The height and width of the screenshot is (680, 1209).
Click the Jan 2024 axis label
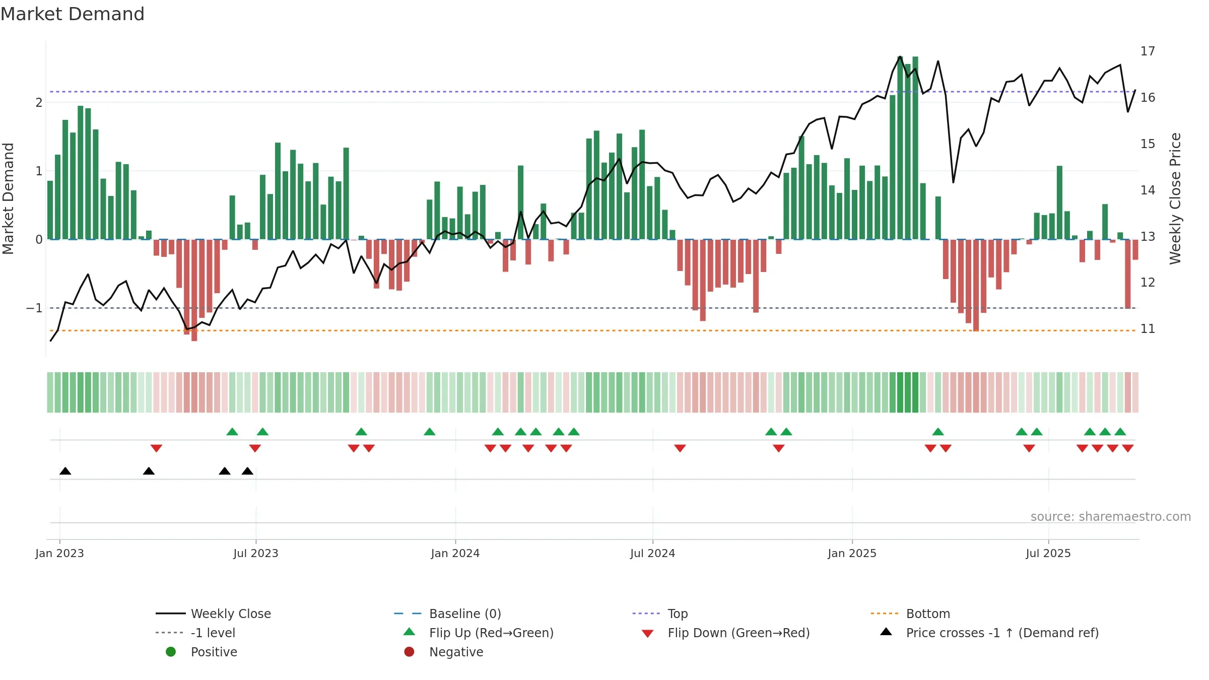pos(455,553)
